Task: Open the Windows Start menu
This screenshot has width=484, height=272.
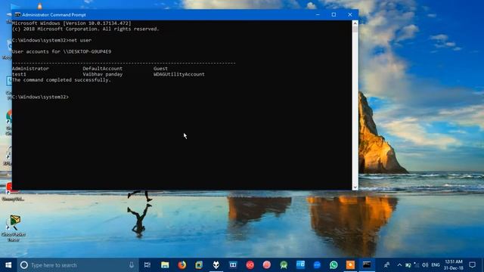Action: click(8, 265)
